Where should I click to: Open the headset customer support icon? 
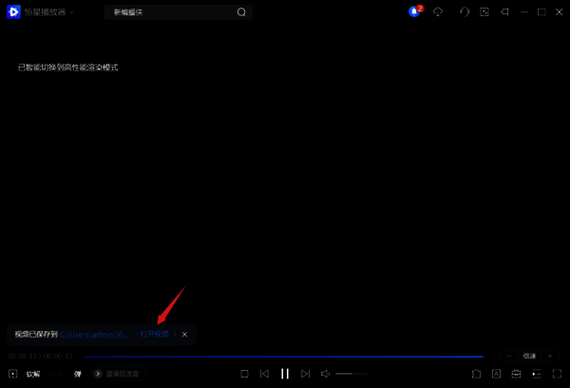(465, 12)
